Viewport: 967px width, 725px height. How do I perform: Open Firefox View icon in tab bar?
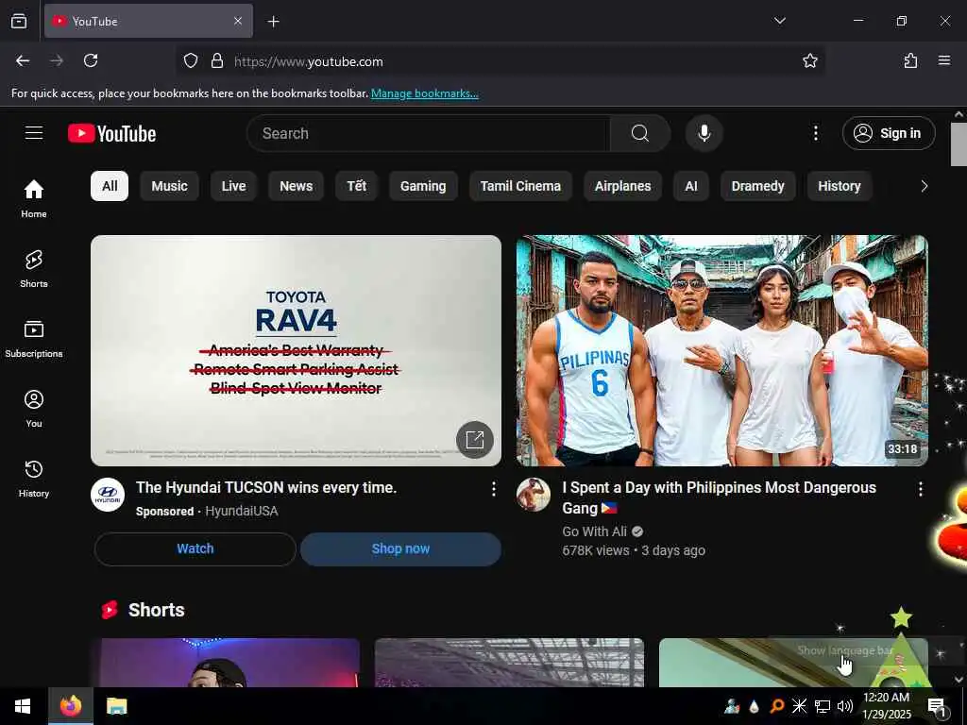click(x=19, y=21)
